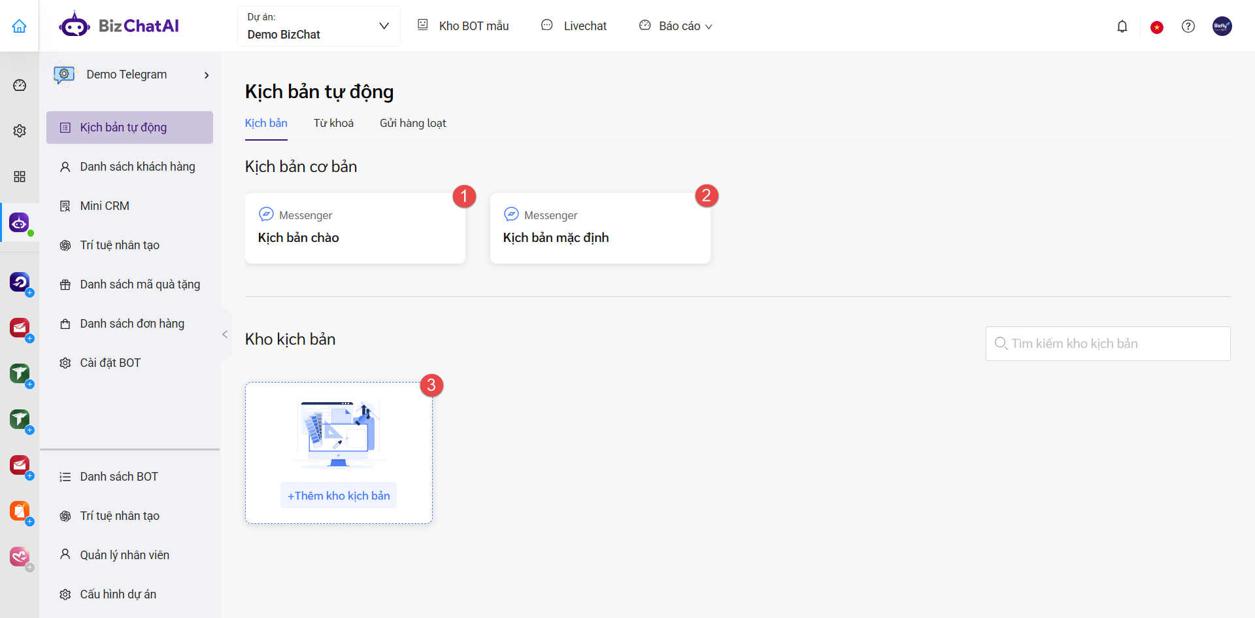Open the settings gear in the icon rail
This screenshot has width=1255, height=618.
coord(20,131)
